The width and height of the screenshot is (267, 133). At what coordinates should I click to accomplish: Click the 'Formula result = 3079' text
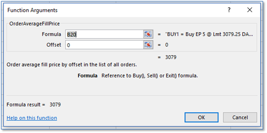(x=33, y=104)
